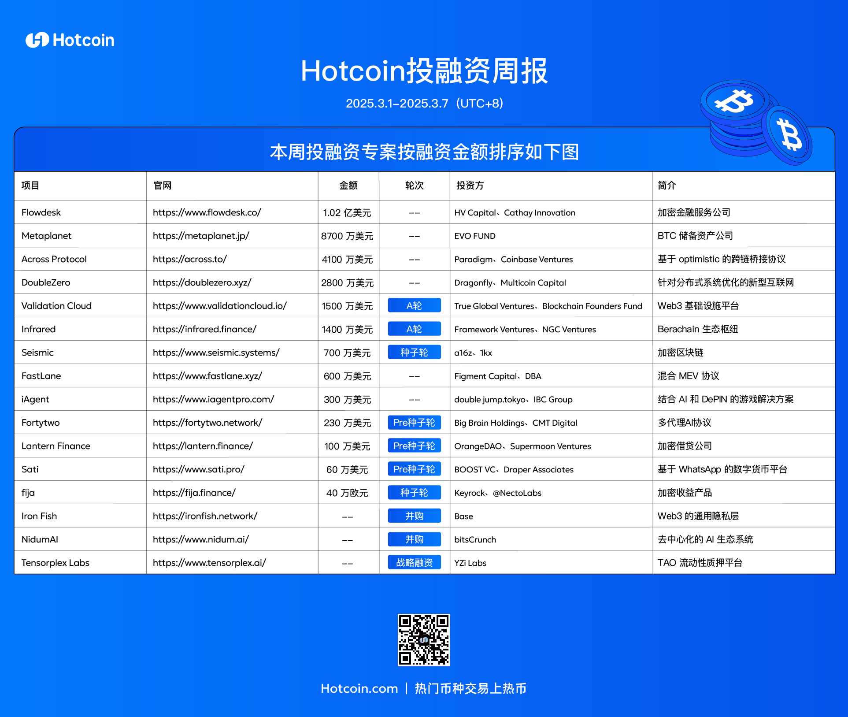Click the 金额 column header
Viewport: 848px width, 717px height.
tap(348, 186)
